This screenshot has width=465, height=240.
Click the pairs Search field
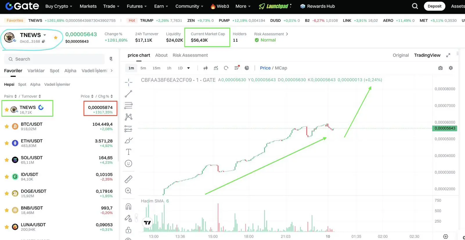[55, 59]
